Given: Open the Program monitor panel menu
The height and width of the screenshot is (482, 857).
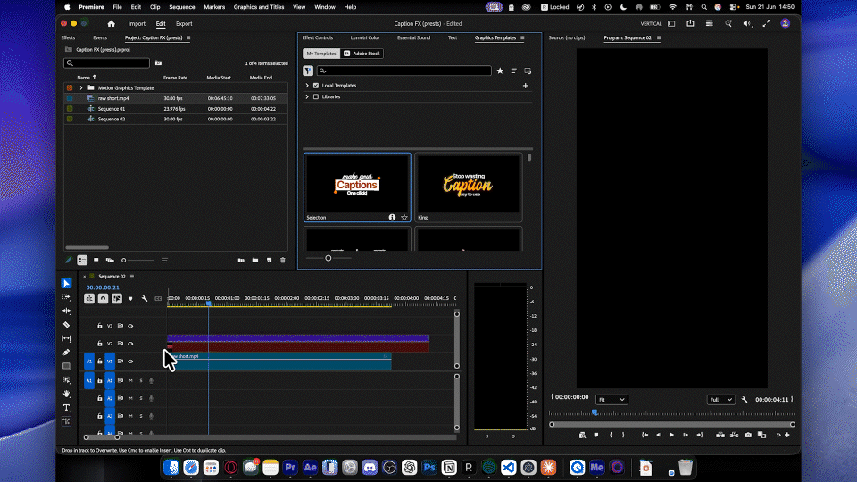Looking at the screenshot, I should click(659, 37).
